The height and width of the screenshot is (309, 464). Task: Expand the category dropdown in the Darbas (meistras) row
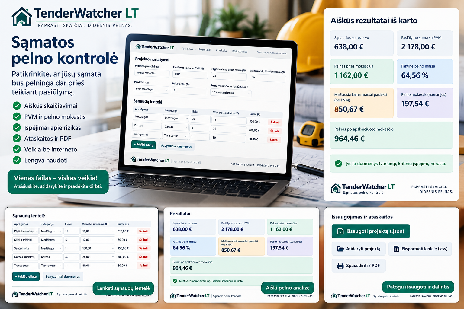[x=51, y=257]
